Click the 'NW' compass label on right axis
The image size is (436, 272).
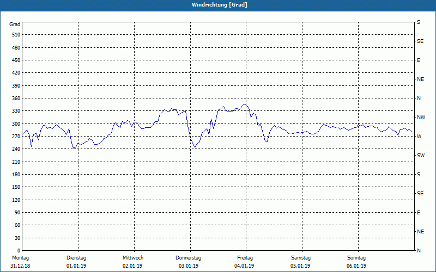pyautogui.click(x=421, y=118)
